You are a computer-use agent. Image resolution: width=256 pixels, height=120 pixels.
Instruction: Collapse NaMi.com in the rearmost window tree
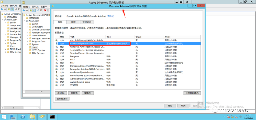(x=3, y=20)
